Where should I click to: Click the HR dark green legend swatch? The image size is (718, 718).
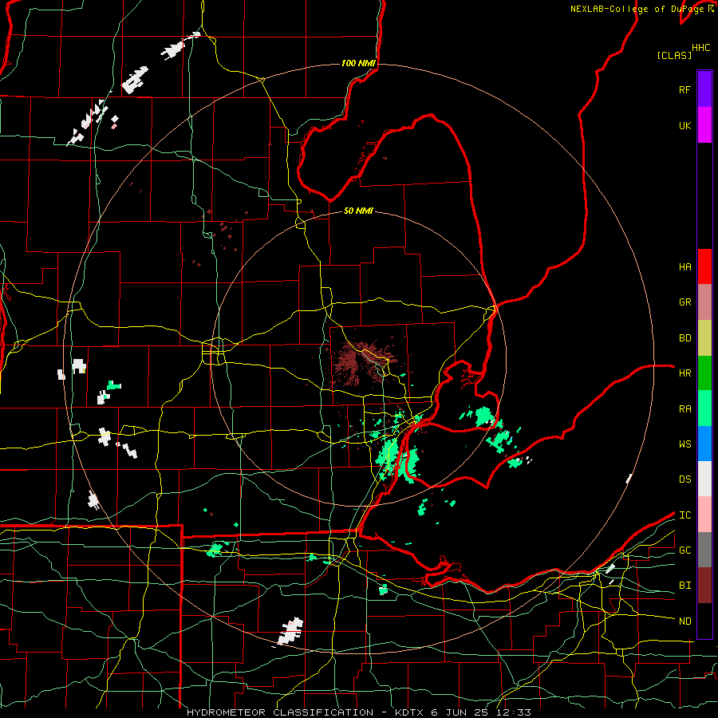pos(704,373)
